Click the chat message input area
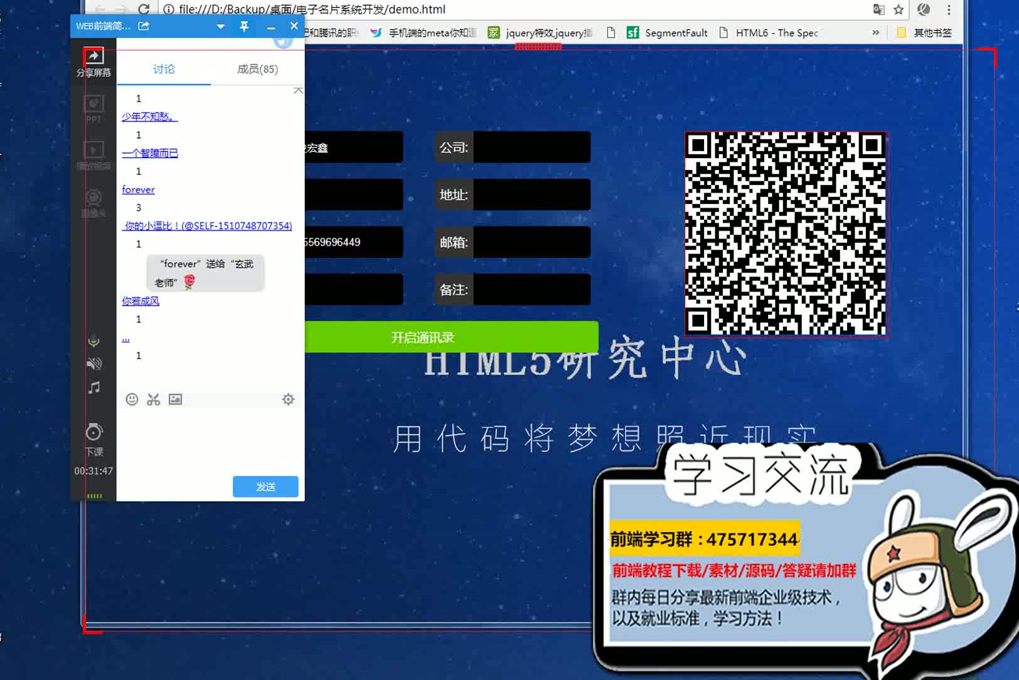Screen dimensions: 1019x680 (210, 439)
